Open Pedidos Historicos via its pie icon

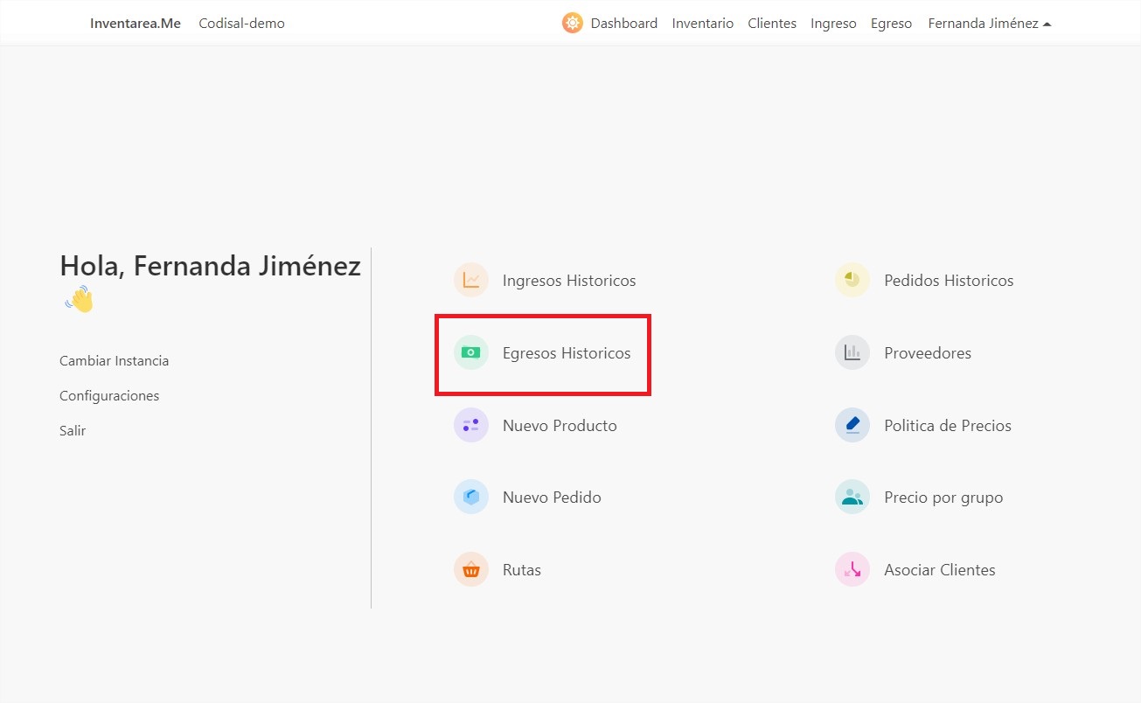coord(852,280)
